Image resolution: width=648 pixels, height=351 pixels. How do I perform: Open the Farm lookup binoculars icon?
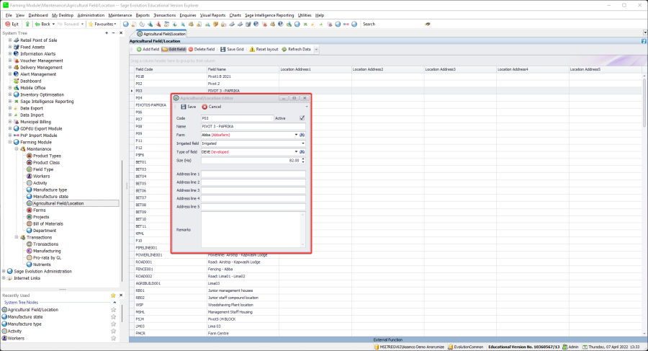pyautogui.click(x=302, y=135)
